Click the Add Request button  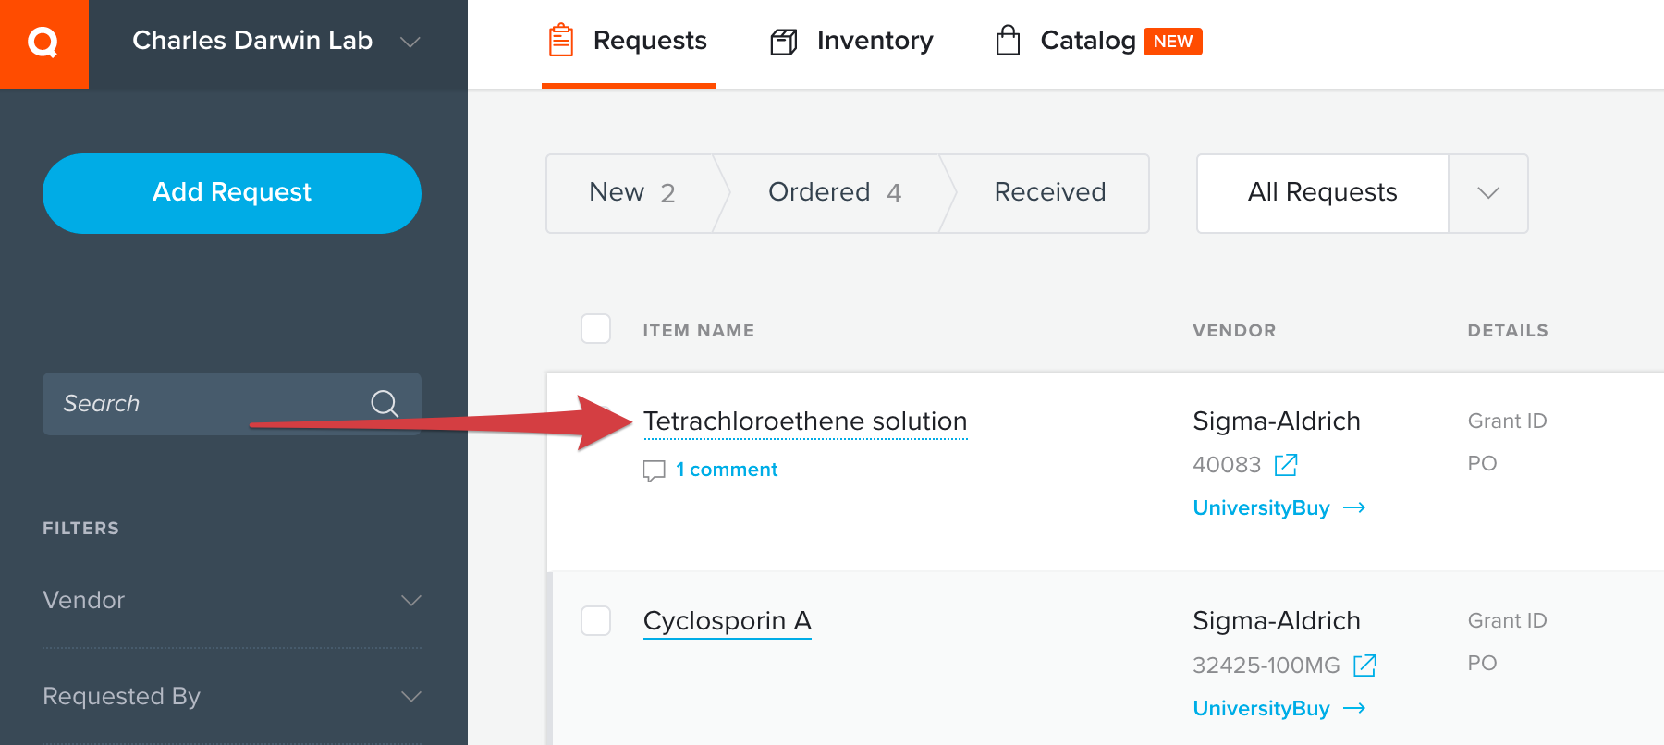pyautogui.click(x=232, y=193)
